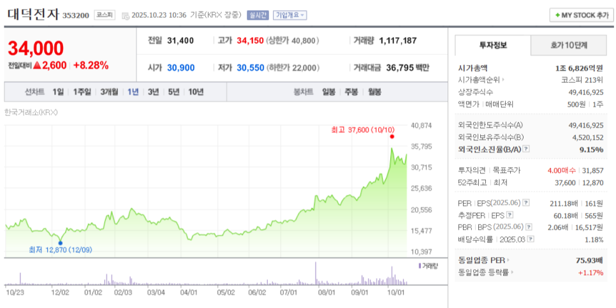The image size is (616, 308).
Task: Click arrow icon beside 시가총액순위
Action: (x=503, y=80)
